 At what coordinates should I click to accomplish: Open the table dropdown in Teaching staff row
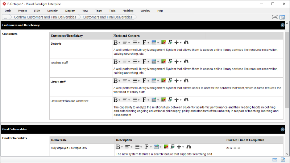[x=155, y=62]
